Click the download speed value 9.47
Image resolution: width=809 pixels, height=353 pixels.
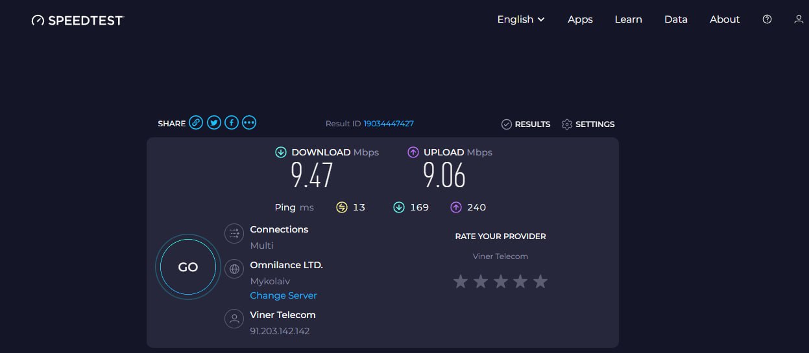(x=312, y=176)
